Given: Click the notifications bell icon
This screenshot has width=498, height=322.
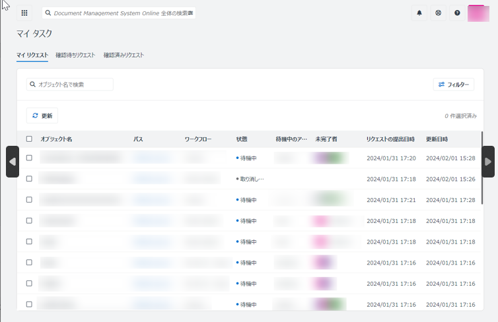Looking at the screenshot, I should pyautogui.click(x=419, y=13).
